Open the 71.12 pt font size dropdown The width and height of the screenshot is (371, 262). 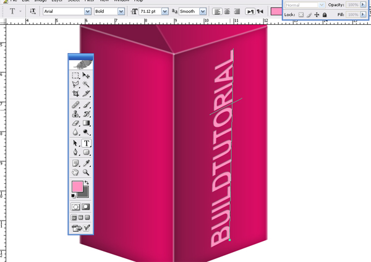tap(165, 11)
